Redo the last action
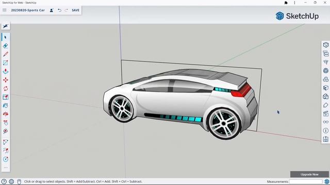Image resolution: width=330 pixels, height=185 pixels. pos(67,10)
